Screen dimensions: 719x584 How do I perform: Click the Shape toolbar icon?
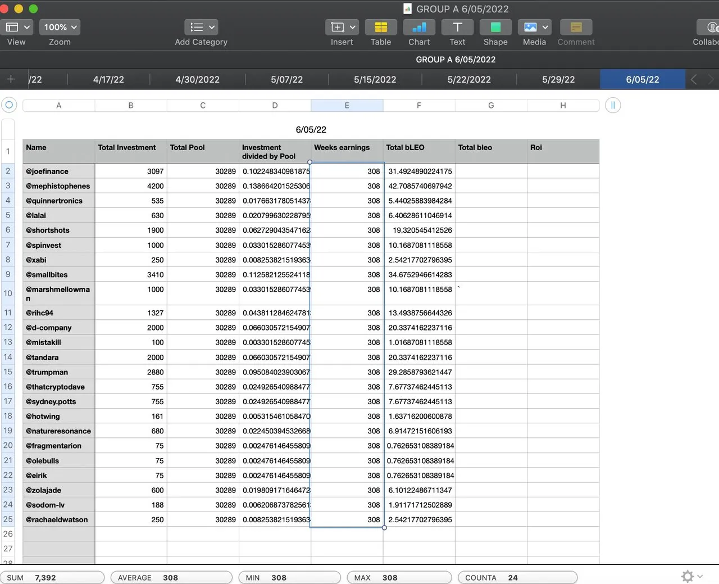pos(495,27)
